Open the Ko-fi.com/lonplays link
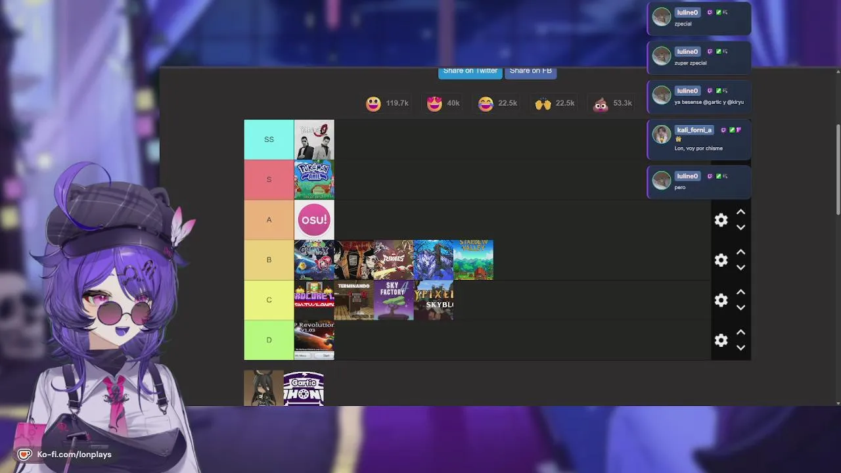The height and width of the screenshot is (473, 841). (x=74, y=455)
